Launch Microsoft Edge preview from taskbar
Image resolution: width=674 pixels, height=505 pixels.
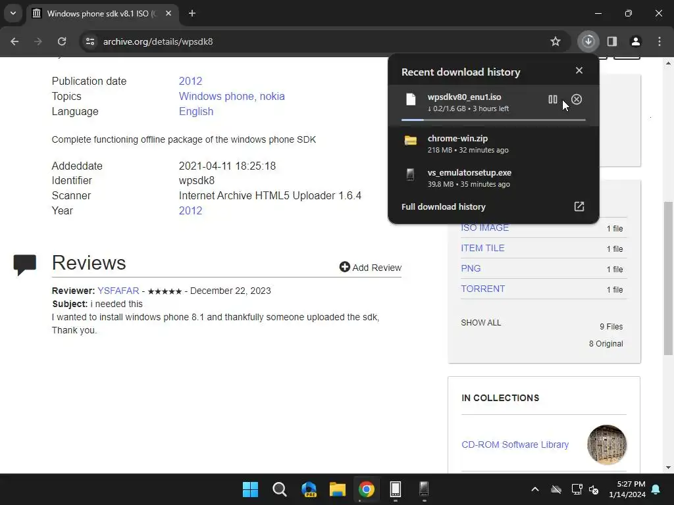coord(309,489)
